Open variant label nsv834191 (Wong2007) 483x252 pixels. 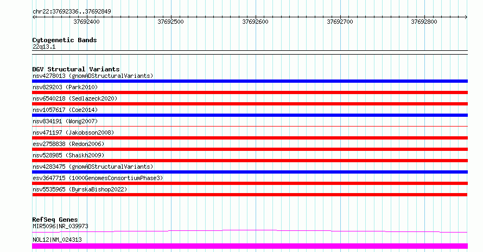click(x=65, y=121)
